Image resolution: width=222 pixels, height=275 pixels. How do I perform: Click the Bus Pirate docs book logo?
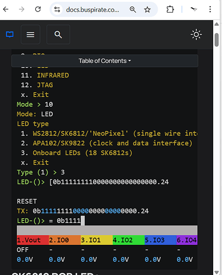tap(10, 35)
